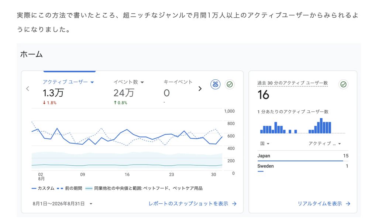Image resolution: width=378 pixels, height=221 pixels.
Task: Click the 1.8% decrease indicator
Action: [50, 103]
